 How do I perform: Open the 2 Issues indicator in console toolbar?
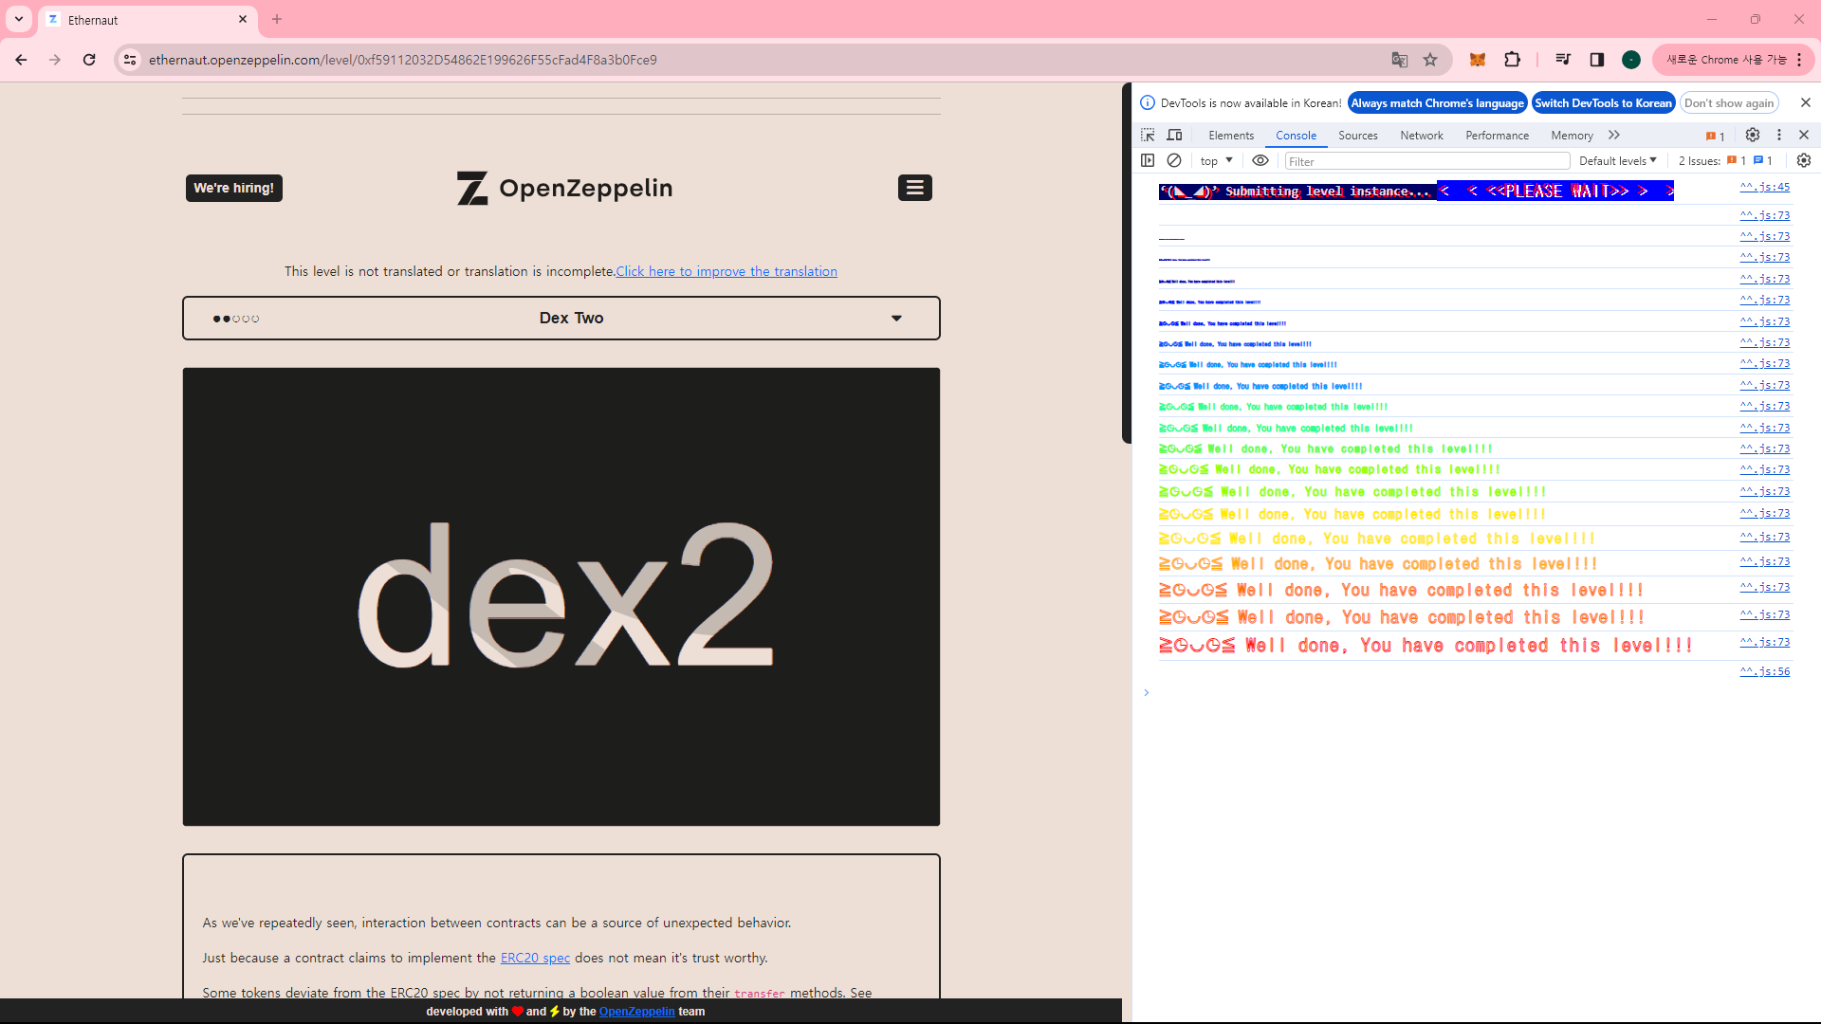click(1725, 161)
